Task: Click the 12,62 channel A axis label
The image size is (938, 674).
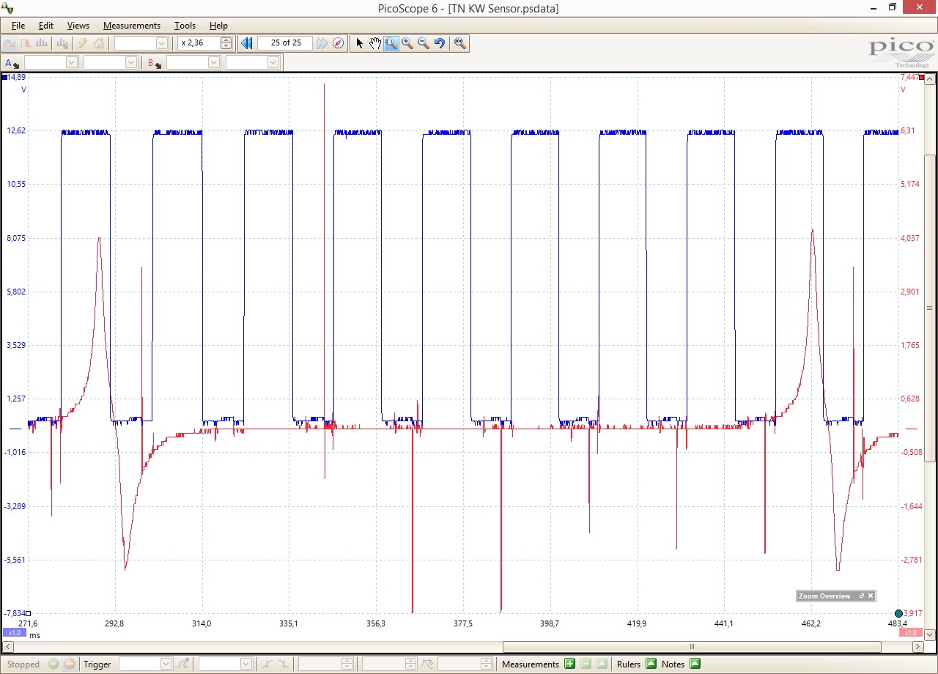Action: click(x=15, y=130)
